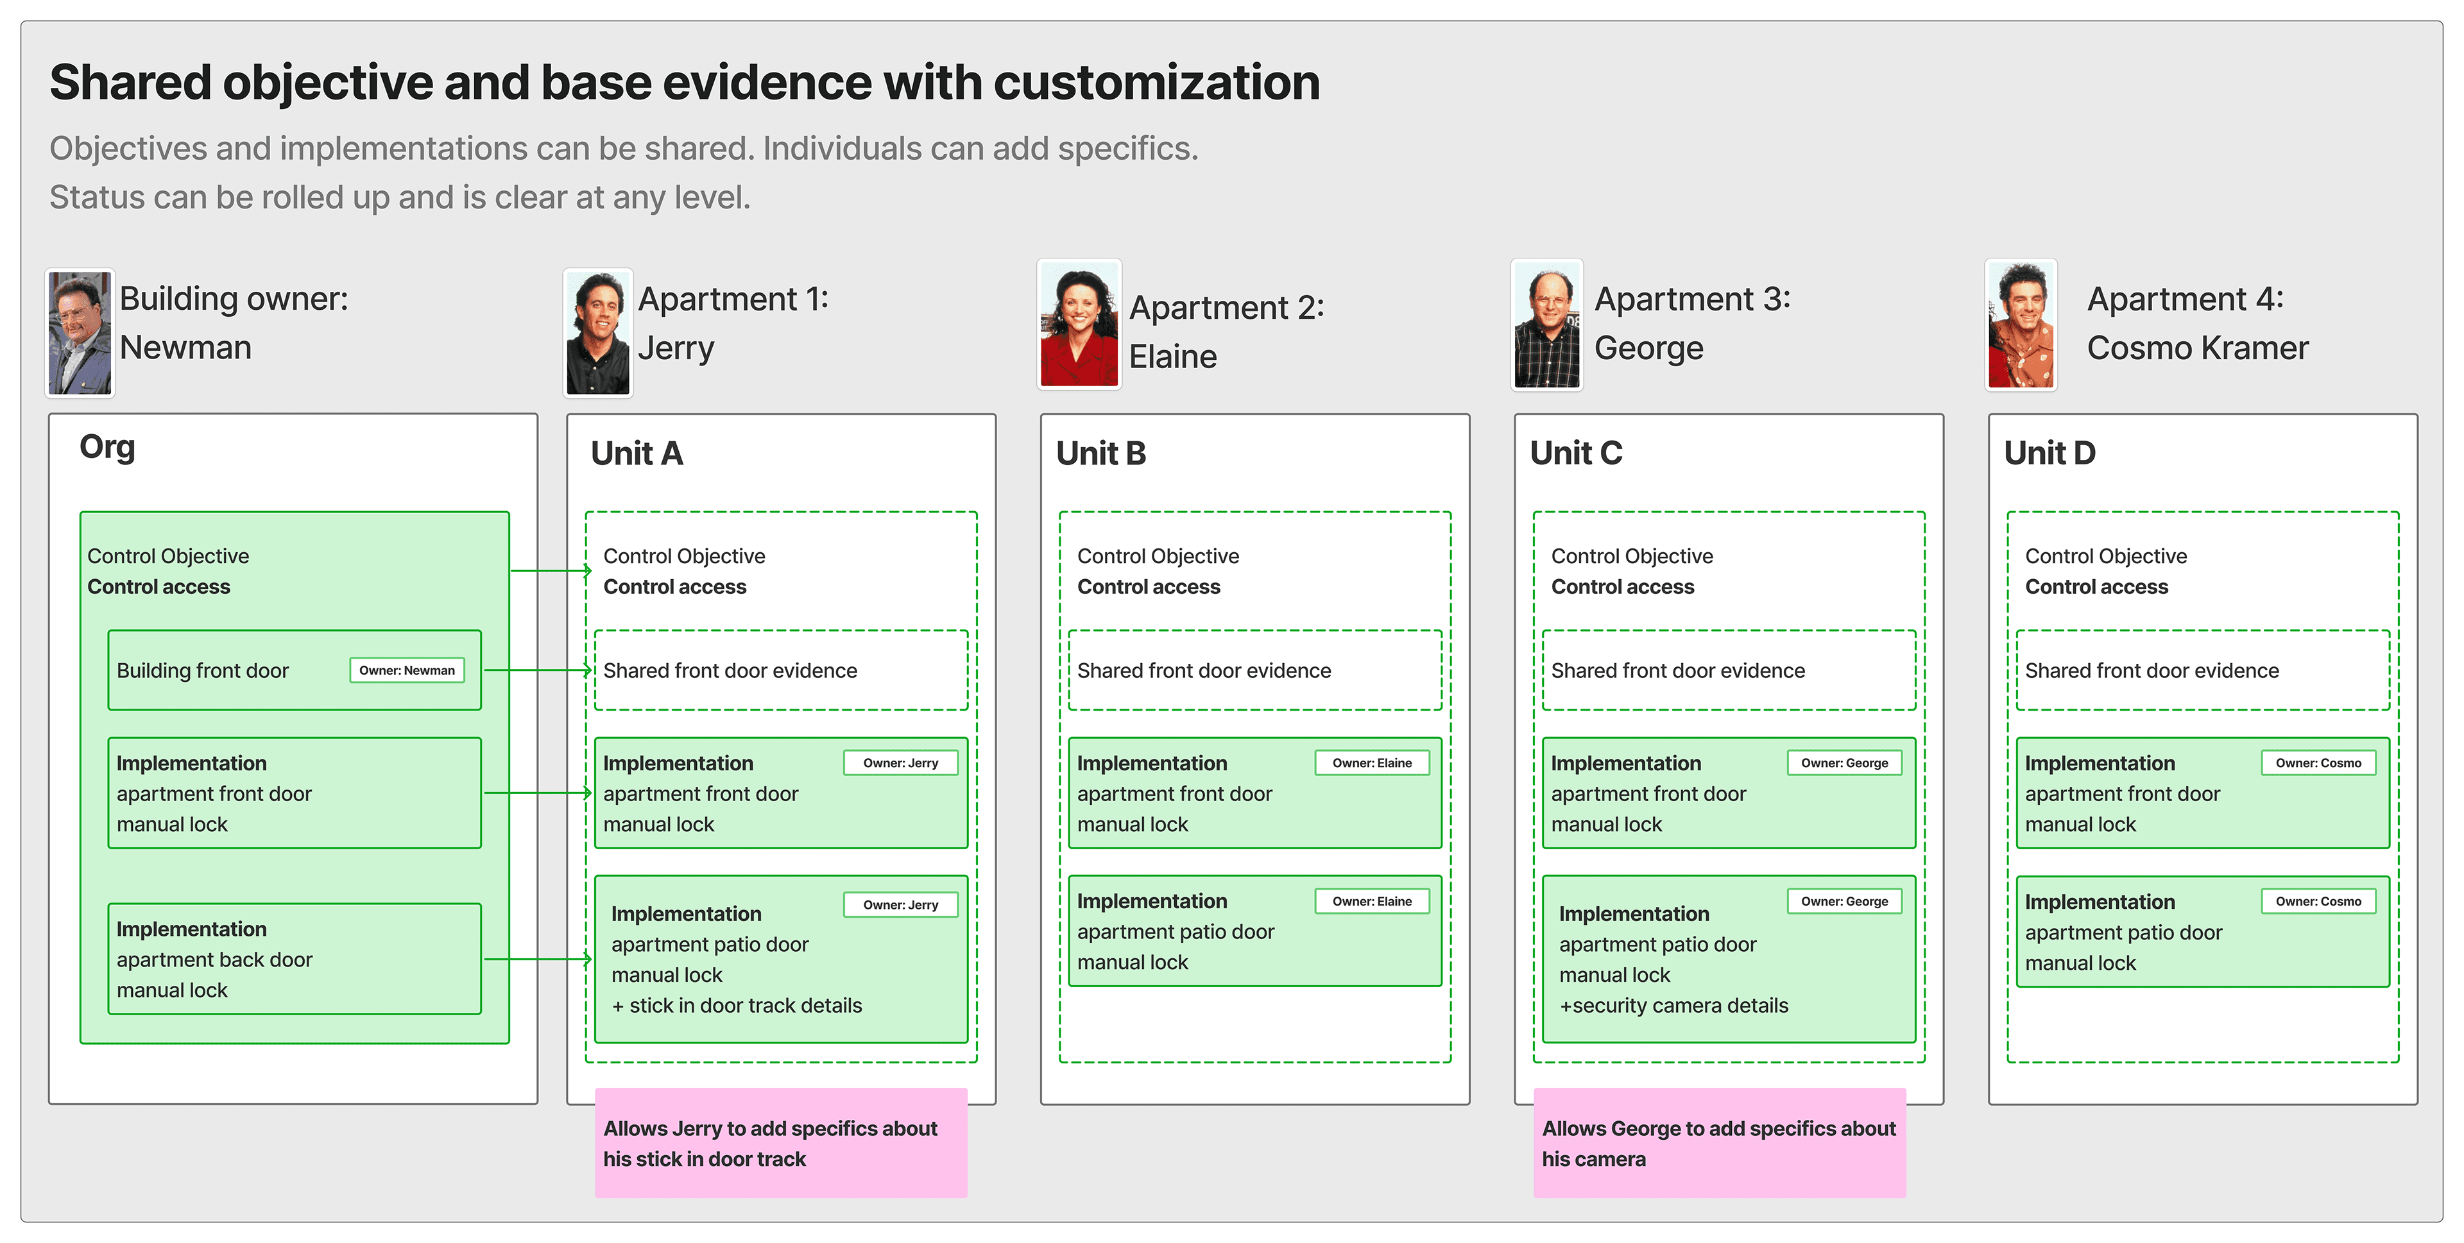Click 'Control access' objective text in Org
Viewport: 2464px width, 1243px height.
coord(158,587)
